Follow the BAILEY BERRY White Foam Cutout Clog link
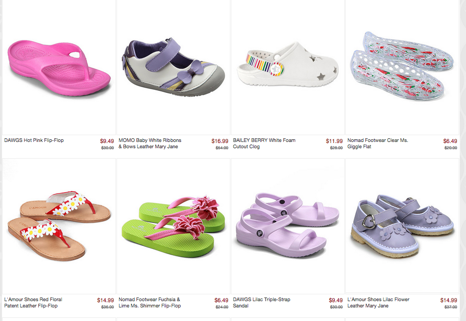Image resolution: width=466 pixels, height=321 pixels. click(264, 144)
